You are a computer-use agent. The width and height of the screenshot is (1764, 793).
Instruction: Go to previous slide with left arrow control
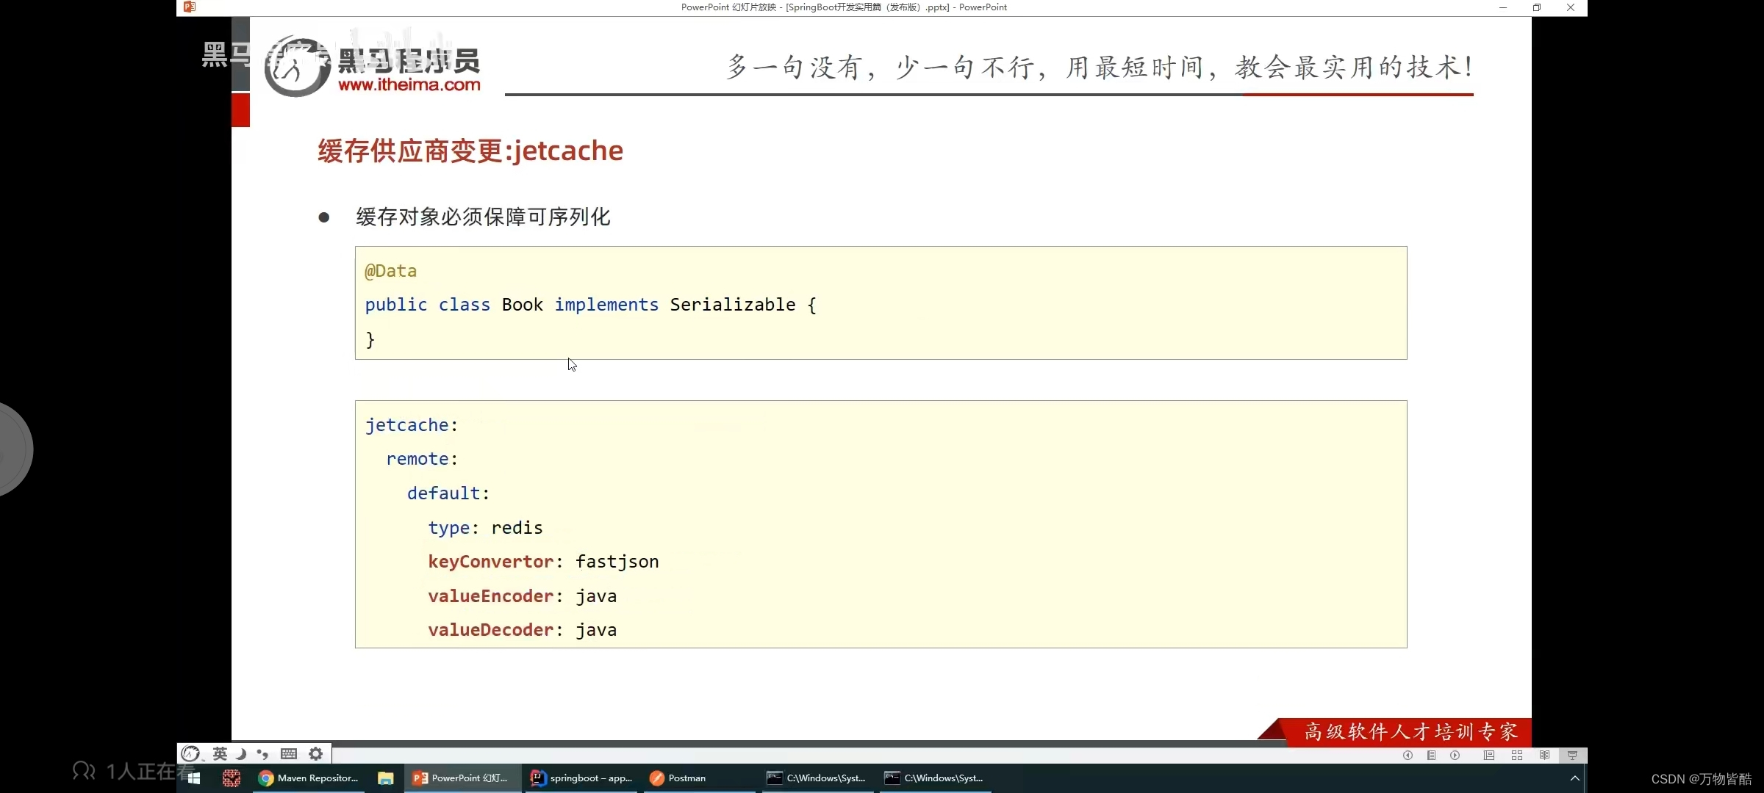(x=1408, y=755)
